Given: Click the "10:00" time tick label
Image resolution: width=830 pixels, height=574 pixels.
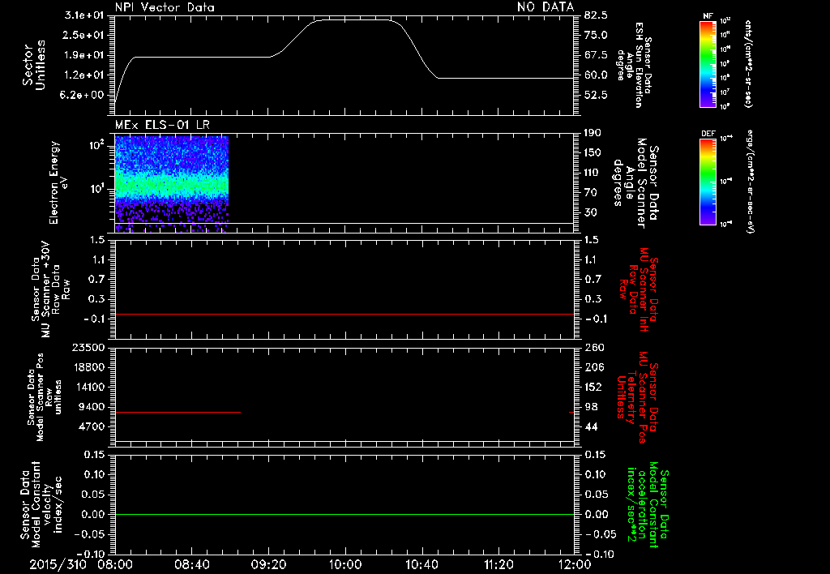Looking at the screenshot, I should (x=344, y=564).
